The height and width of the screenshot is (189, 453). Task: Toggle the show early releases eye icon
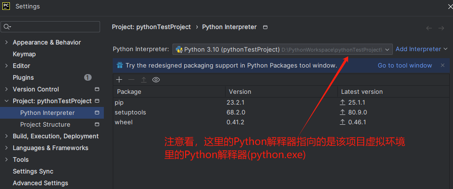point(156,80)
